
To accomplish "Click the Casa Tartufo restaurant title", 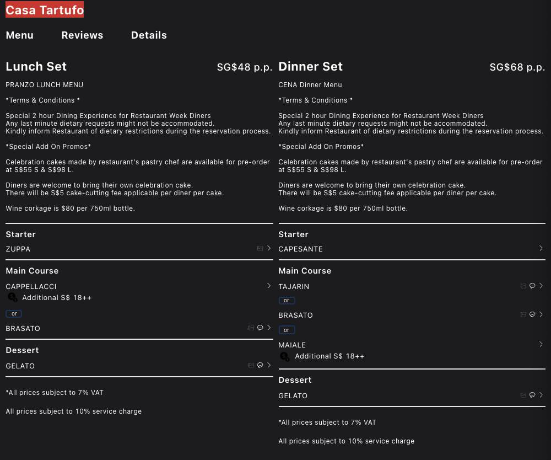I will [45, 10].
